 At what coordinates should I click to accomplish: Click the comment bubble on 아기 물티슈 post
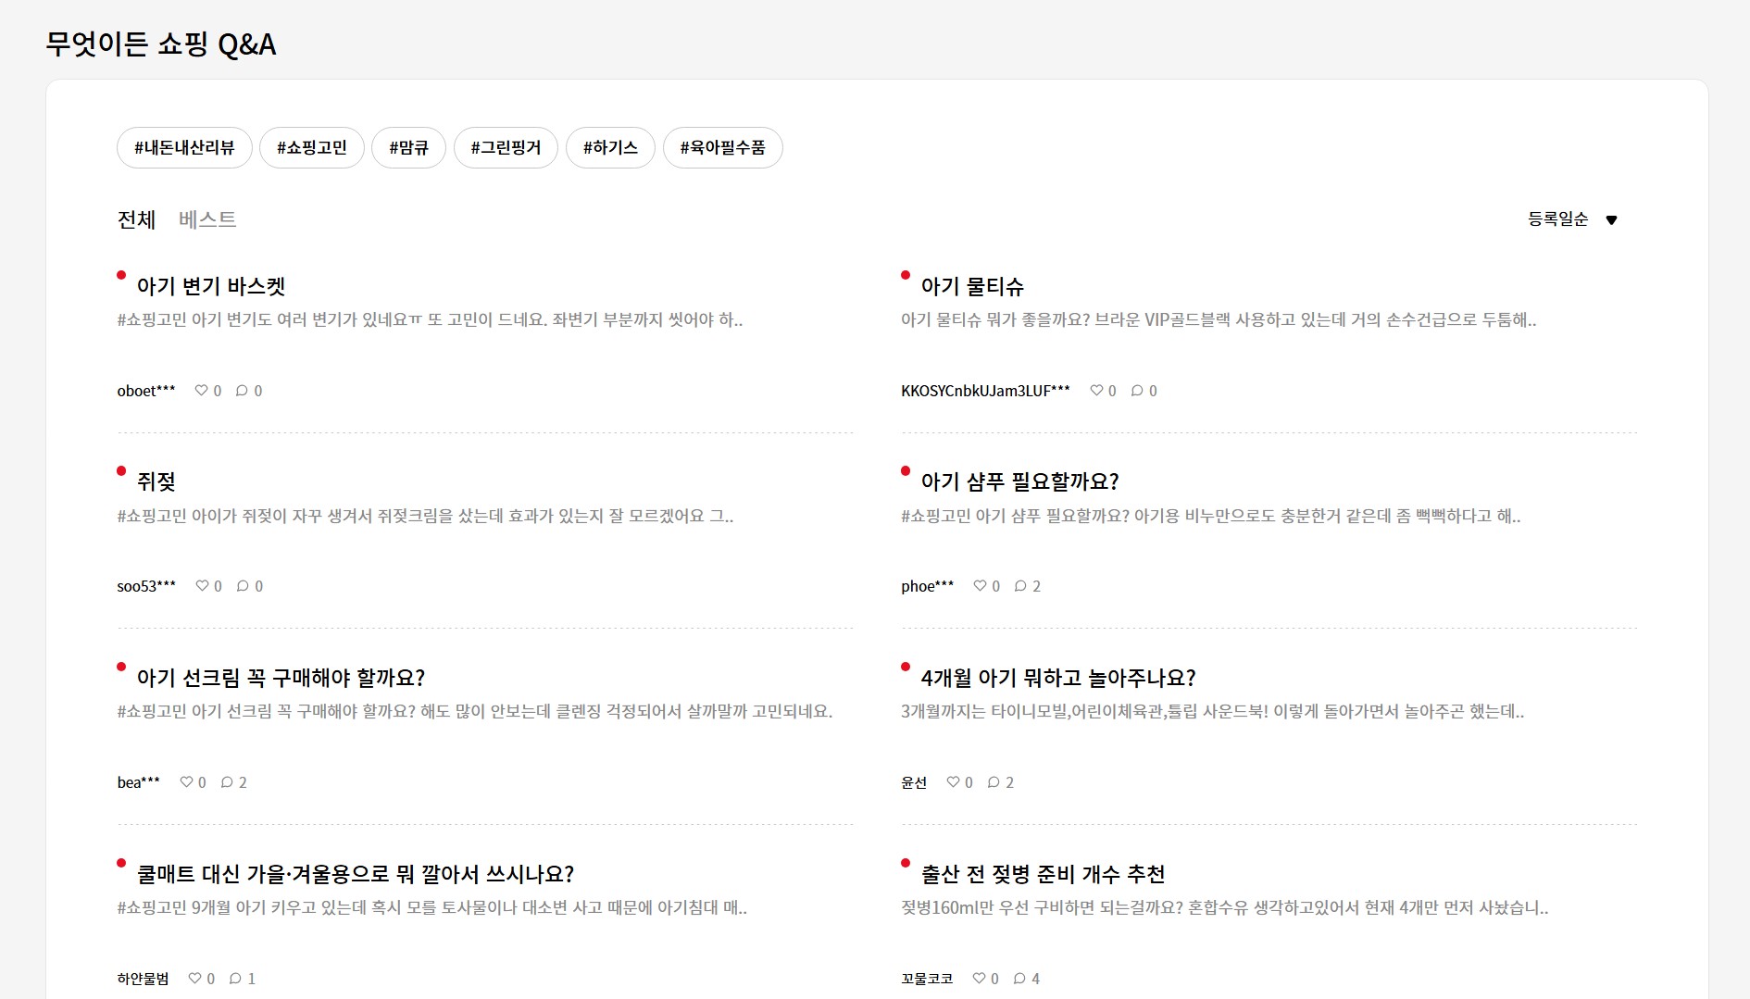pos(1136,390)
